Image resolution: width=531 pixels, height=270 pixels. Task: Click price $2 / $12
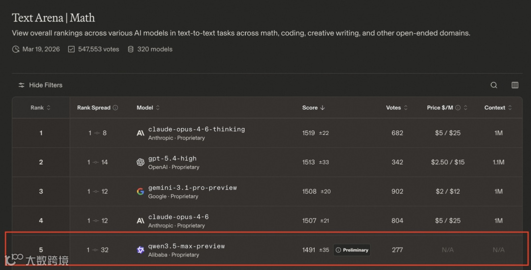pos(448,191)
